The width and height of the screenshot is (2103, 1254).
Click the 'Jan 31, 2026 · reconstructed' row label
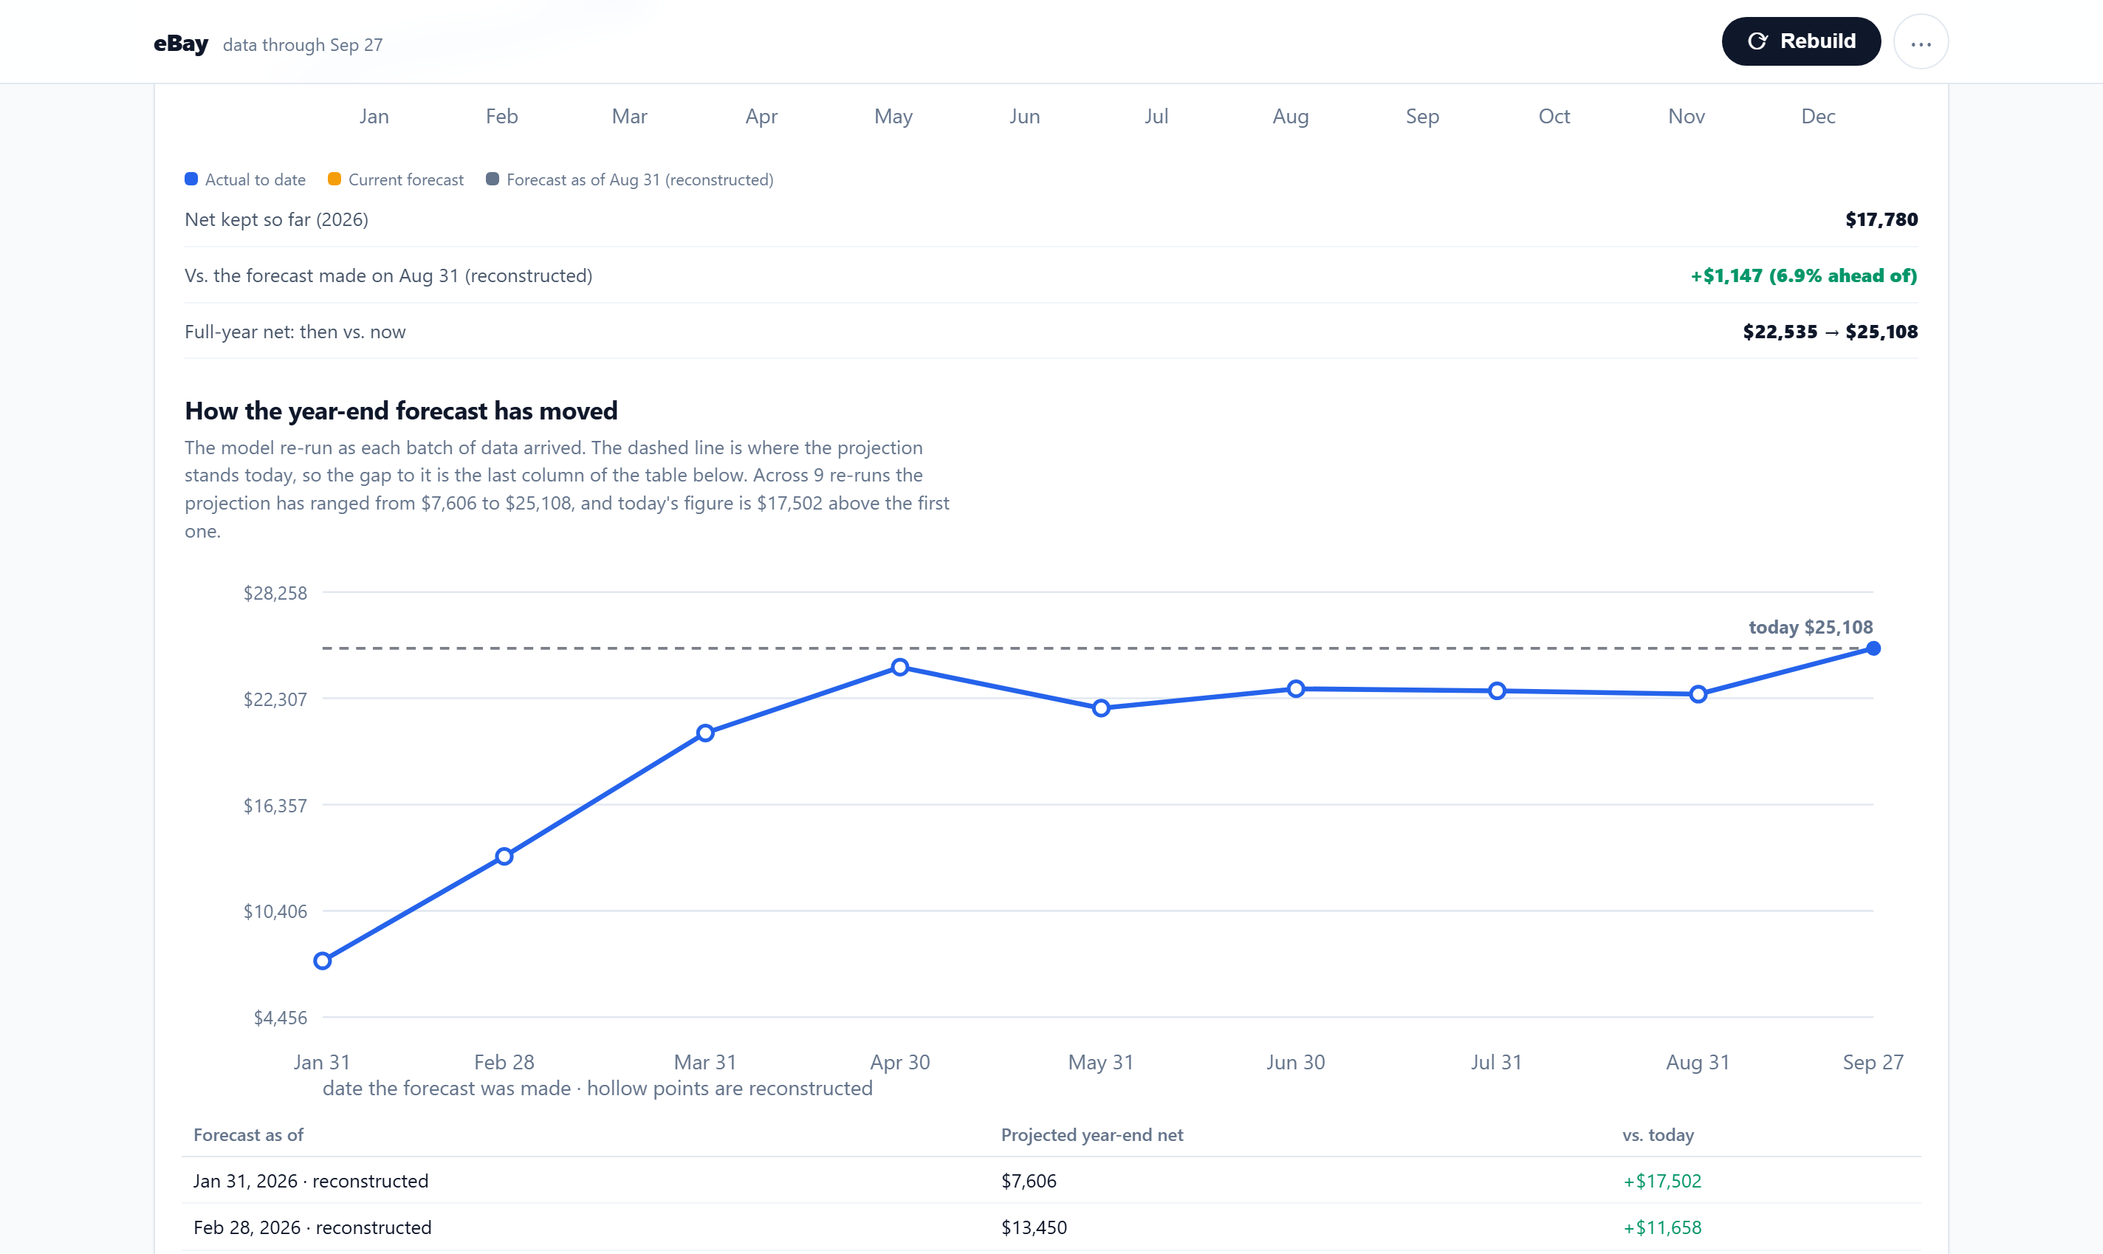[311, 1180]
